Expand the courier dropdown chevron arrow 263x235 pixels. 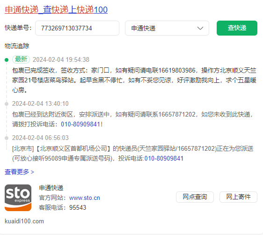tap(200, 28)
